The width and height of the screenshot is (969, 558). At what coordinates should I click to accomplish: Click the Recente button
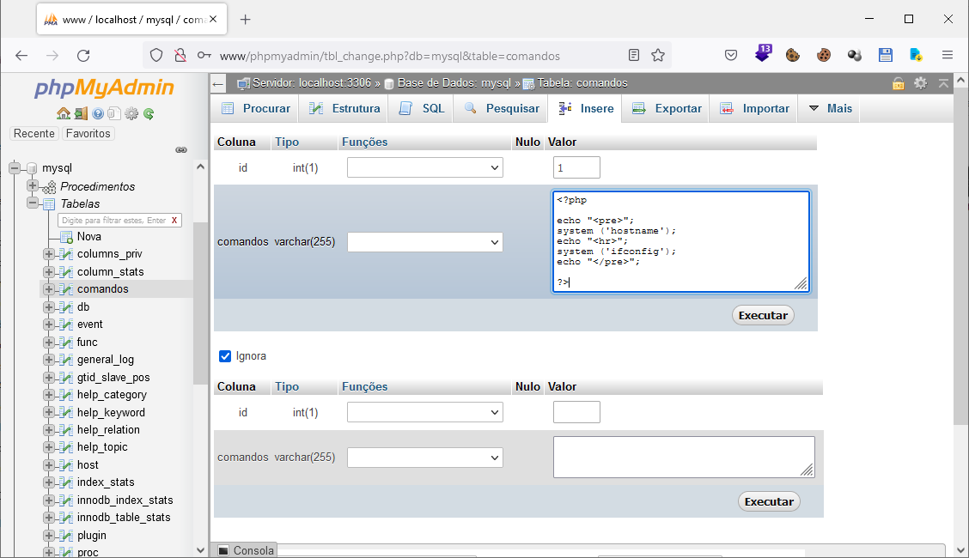[x=34, y=133]
